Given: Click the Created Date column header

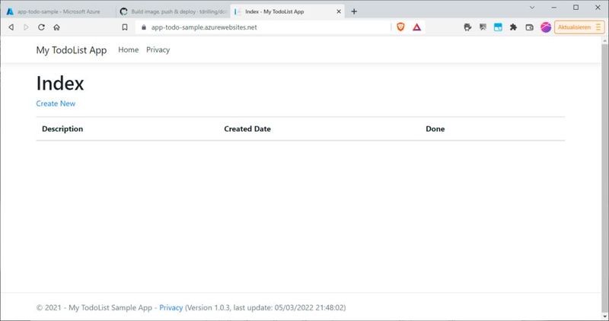Looking at the screenshot, I should click(x=247, y=129).
